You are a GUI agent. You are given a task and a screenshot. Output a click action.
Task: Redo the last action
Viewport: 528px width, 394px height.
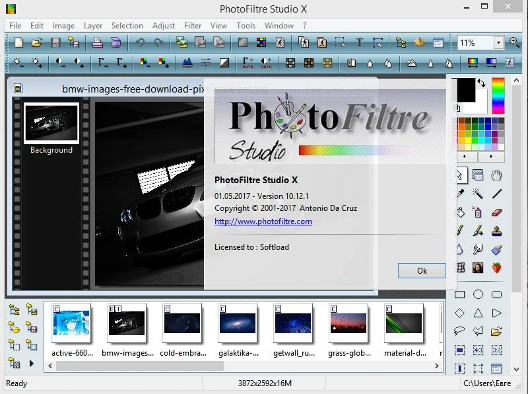(158, 43)
